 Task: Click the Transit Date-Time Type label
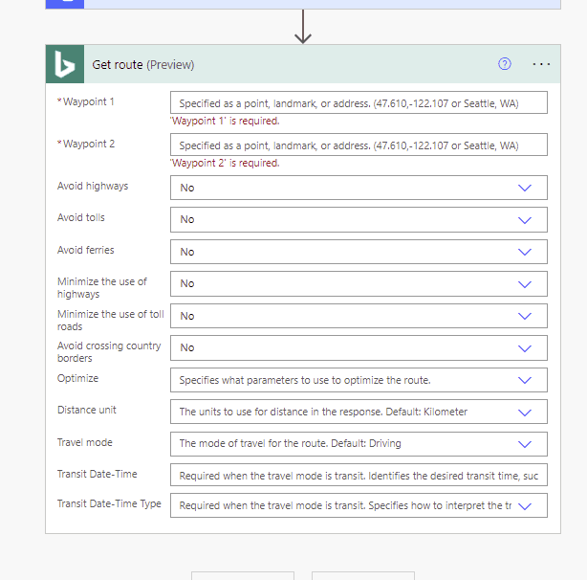pos(109,504)
